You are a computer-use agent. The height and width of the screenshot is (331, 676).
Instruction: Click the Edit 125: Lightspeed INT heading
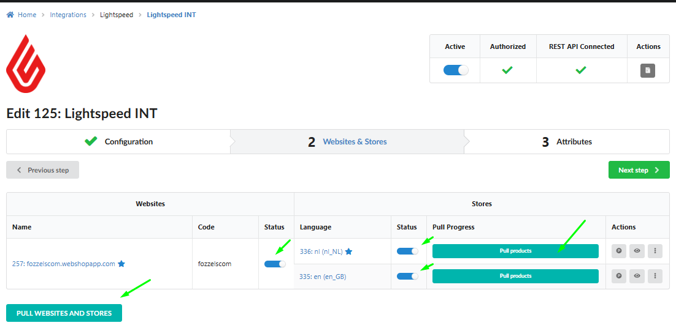click(82, 113)
